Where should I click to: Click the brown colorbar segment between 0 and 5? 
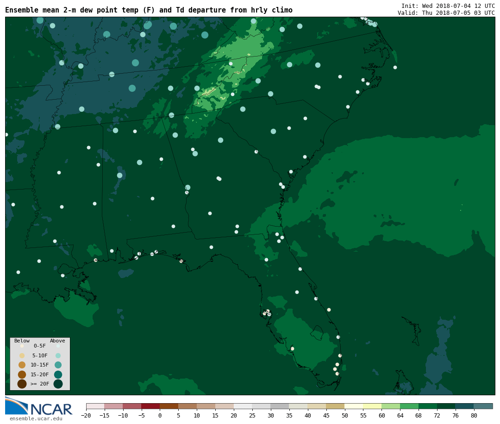169,406
